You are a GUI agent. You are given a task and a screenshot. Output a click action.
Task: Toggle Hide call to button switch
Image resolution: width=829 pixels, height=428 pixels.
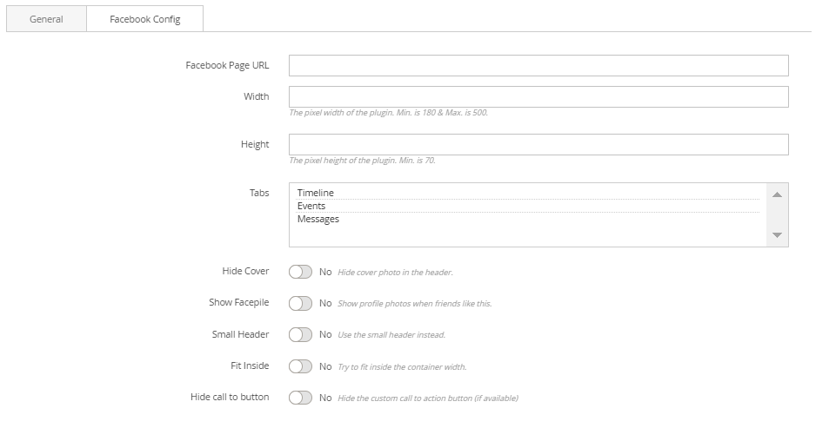[300, 398]
